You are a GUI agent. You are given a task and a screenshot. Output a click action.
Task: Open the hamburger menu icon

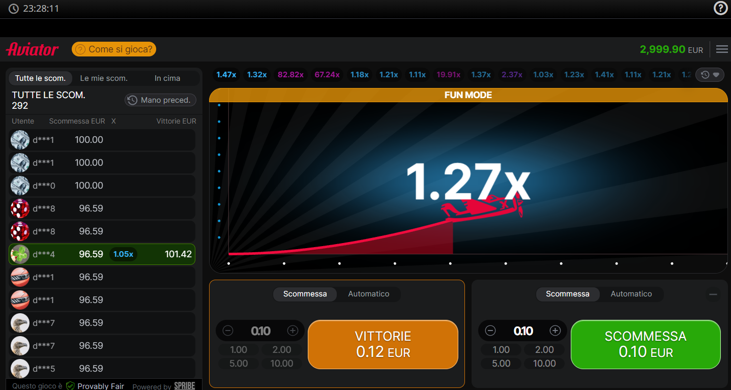pos(722,49)
